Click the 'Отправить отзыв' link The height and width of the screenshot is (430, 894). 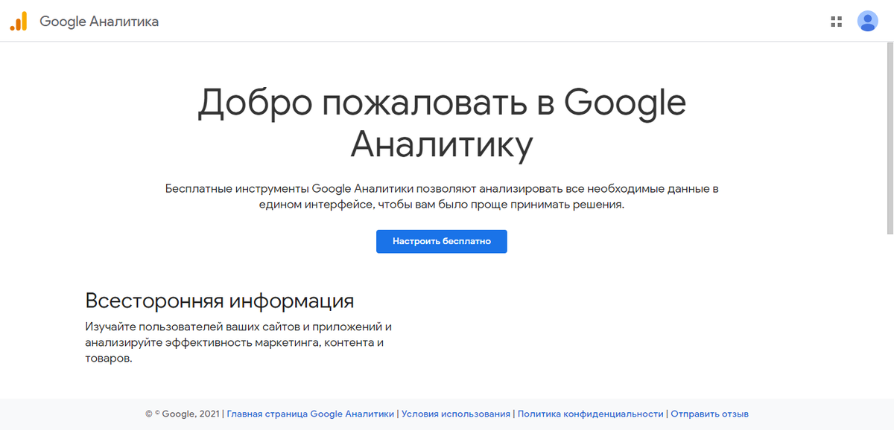(709, 414)
